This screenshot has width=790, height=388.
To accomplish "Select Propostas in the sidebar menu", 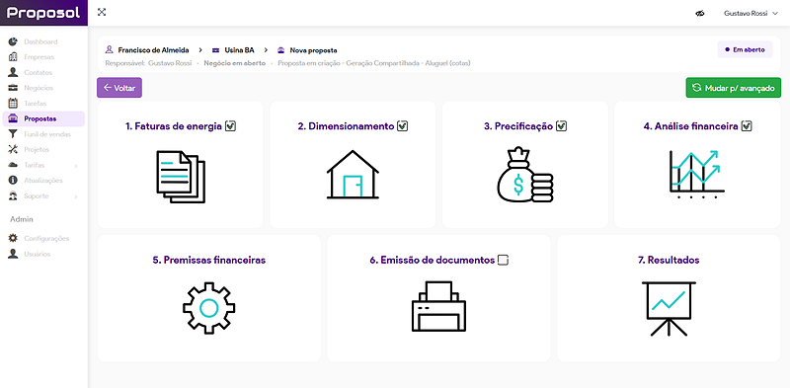I will coord(43,118).
